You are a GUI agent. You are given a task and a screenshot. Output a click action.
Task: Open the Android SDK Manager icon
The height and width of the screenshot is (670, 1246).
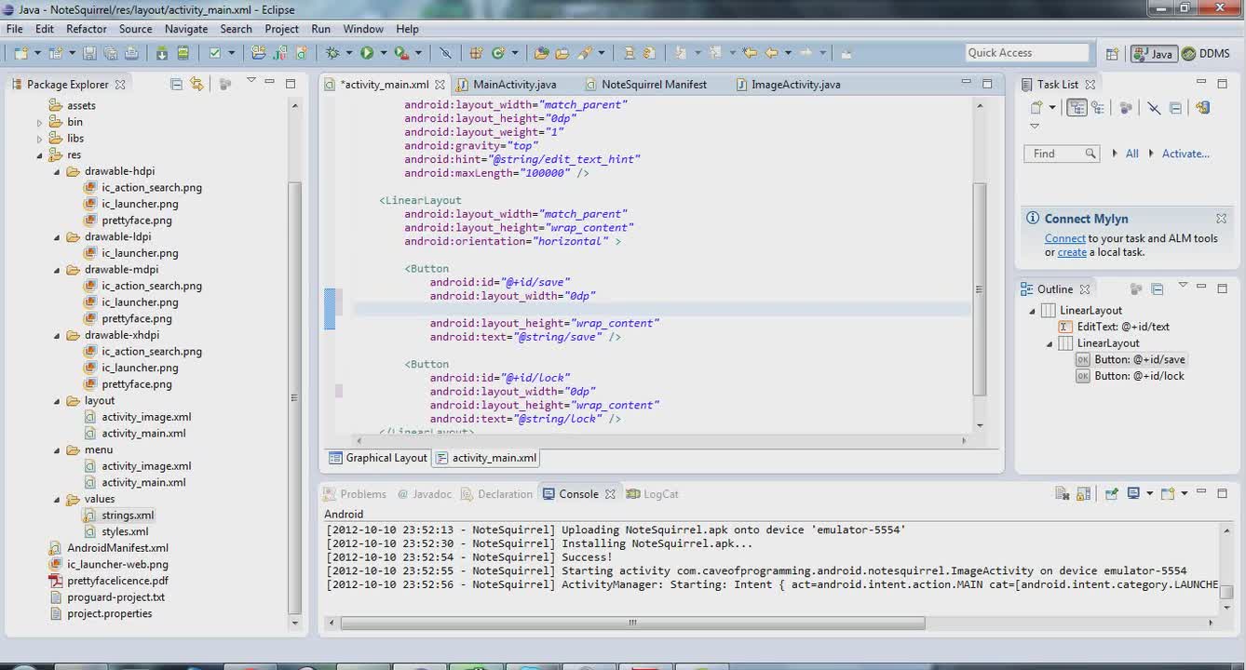[161, 53]
